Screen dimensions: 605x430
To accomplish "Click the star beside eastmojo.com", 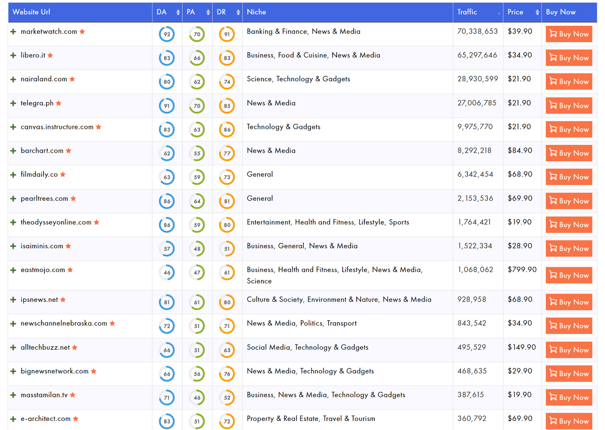I will pos(70,270).
